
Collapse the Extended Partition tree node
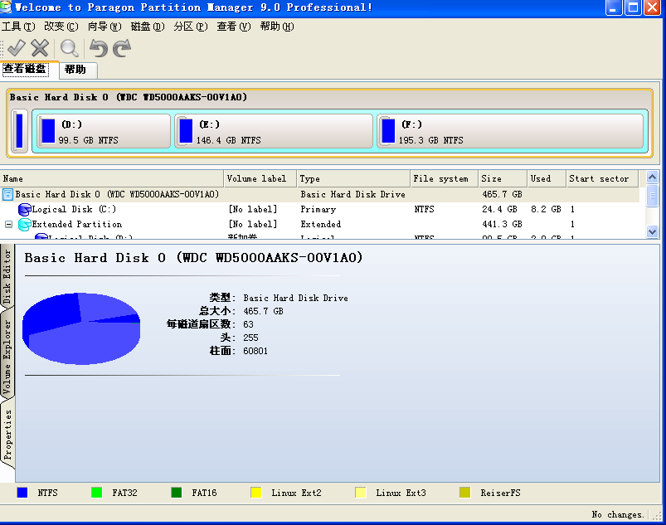click(9, 225)
